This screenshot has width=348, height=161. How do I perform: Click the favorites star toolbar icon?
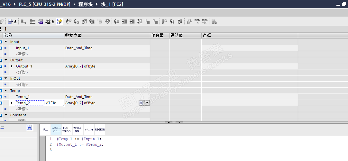pyautogui.click(x=60, y=22)
